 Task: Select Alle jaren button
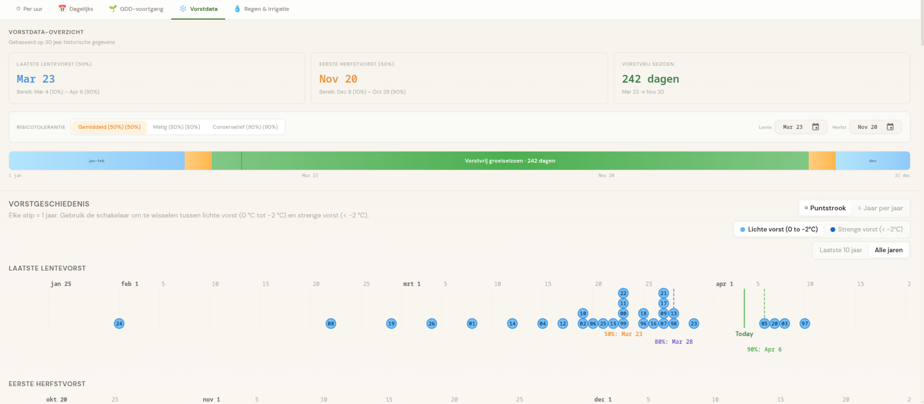[889, 250]
